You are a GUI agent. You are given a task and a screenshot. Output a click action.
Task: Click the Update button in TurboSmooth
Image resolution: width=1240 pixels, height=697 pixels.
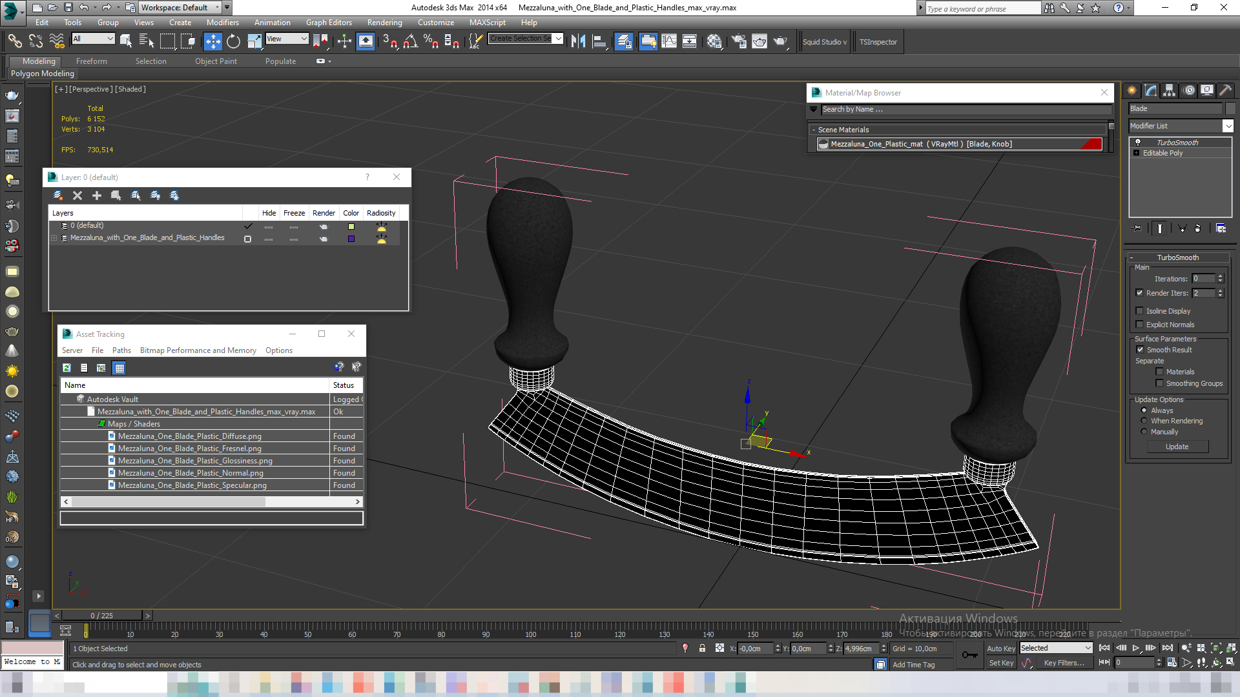pyautogui.click(x=1177, y=447)
